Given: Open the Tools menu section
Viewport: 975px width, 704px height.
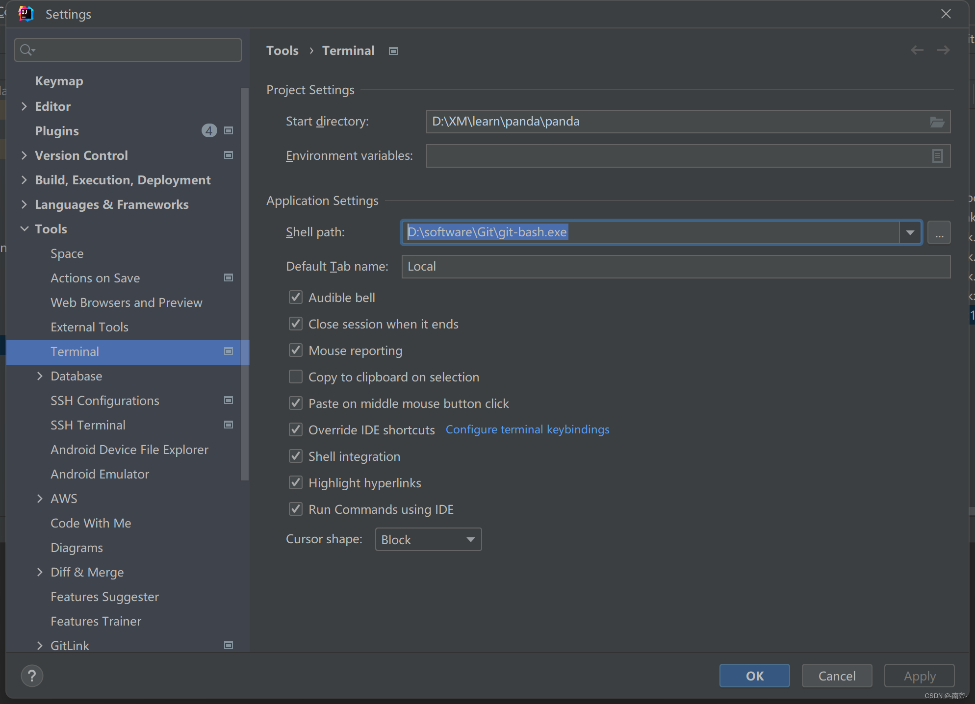Looking at the screenshot, I should pyautogui.click(x=50, y=228).
